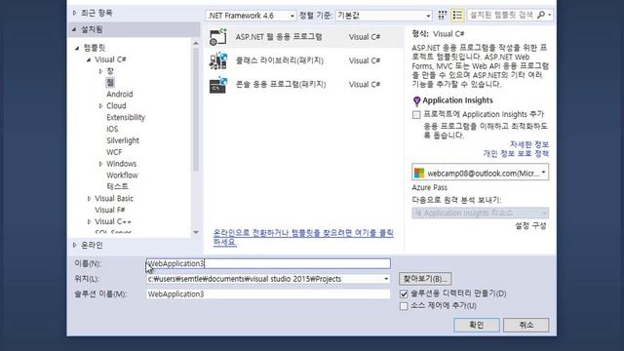Collapse the Visual C# tree node
The height and width of the screenshot is (351, 624).
[89, 59]
